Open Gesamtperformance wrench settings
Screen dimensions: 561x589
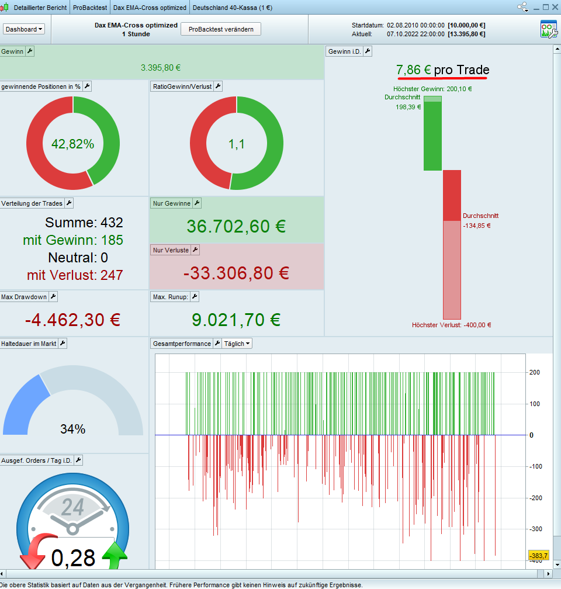pos(217,344)
